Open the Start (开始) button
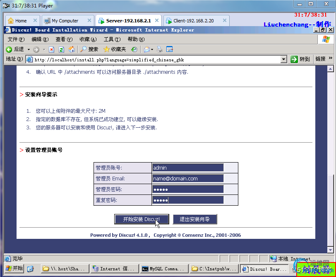The height and width of the screenshot is (277, 336). [x=14, y=268]
